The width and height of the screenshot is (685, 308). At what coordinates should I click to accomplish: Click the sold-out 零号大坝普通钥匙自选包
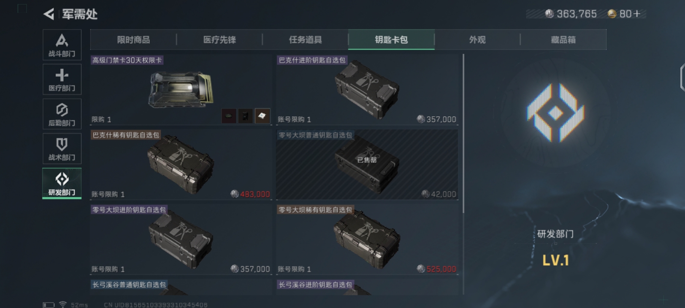click(x=367, y=165)
